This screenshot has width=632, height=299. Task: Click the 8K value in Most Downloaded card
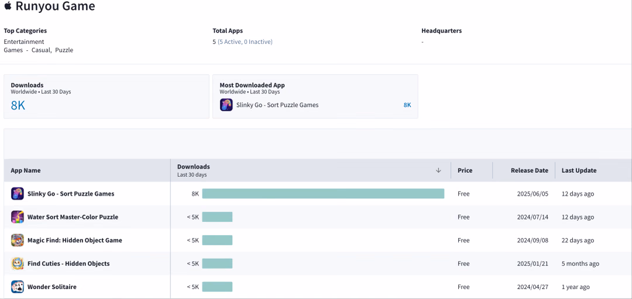407,105
